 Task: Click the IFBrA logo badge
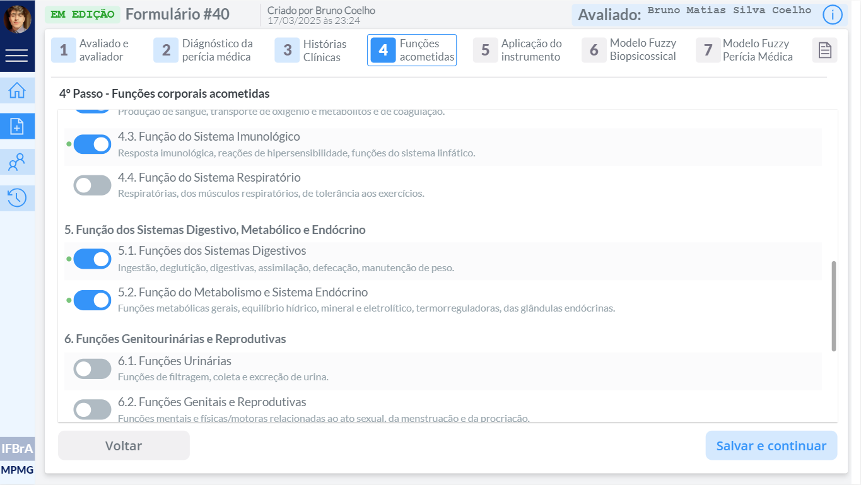tap(17, 449)
